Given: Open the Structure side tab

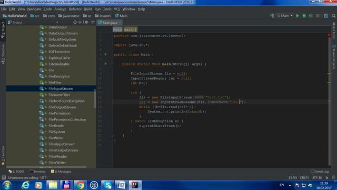Looking at the screenshot, I should point(3,54).
